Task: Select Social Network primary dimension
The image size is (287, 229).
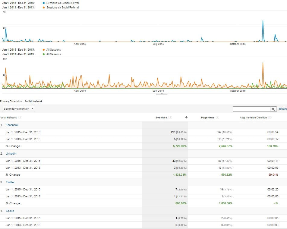Action: (33, 101)
